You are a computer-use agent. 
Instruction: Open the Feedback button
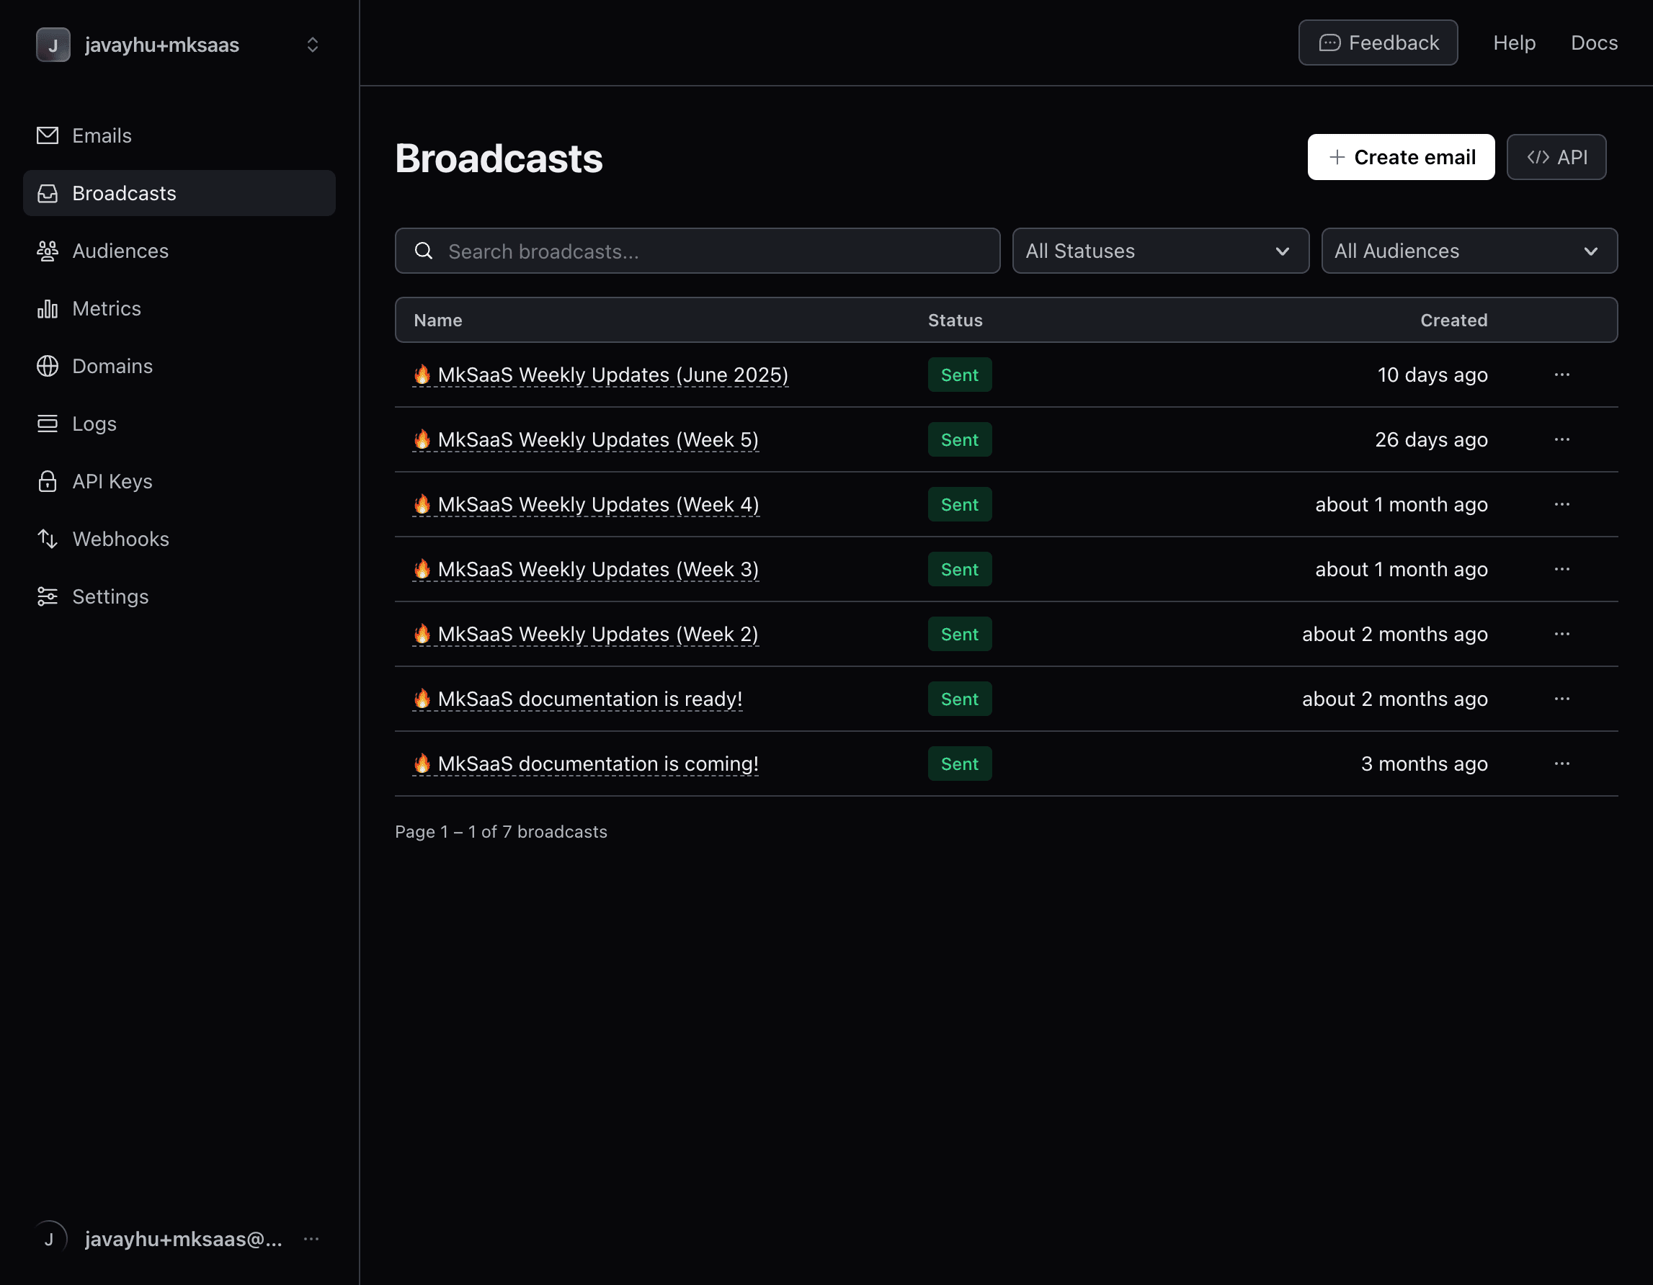pos(1378,43)
